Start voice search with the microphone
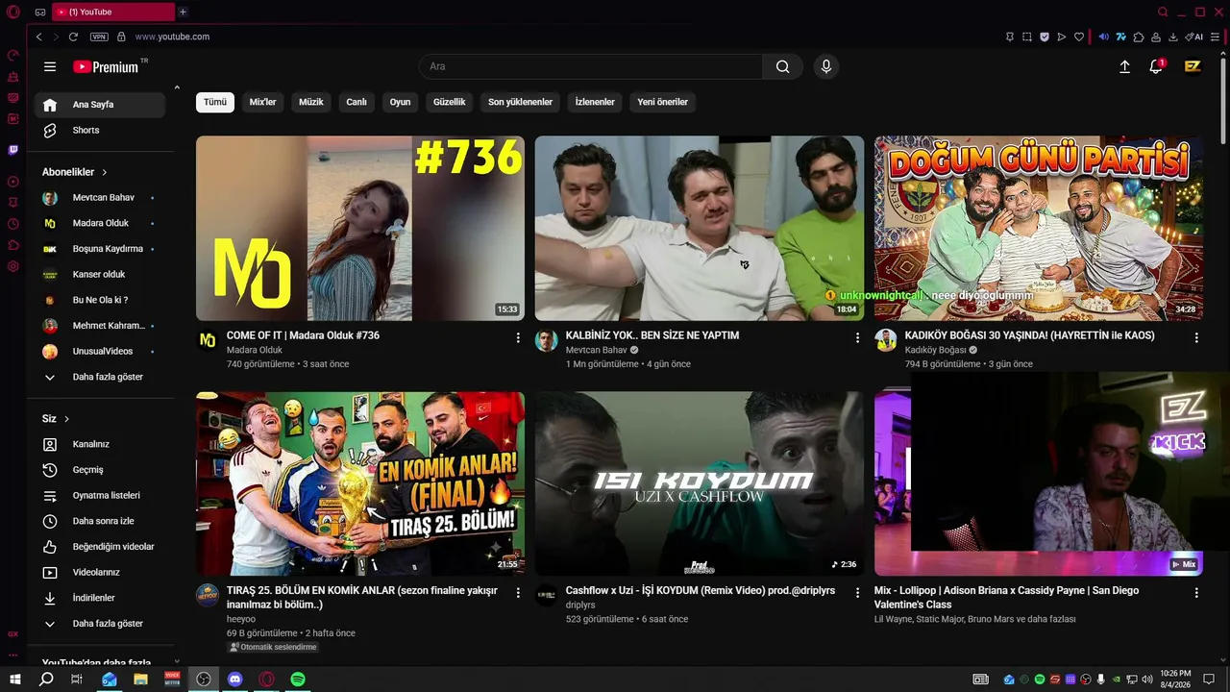 pyautogui.click(x=825, y=66)
